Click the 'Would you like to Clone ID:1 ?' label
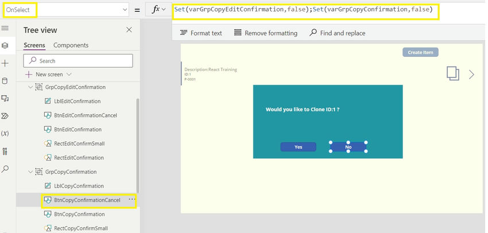The height and width of the screenshot is (233, 488). click(302, 110)
